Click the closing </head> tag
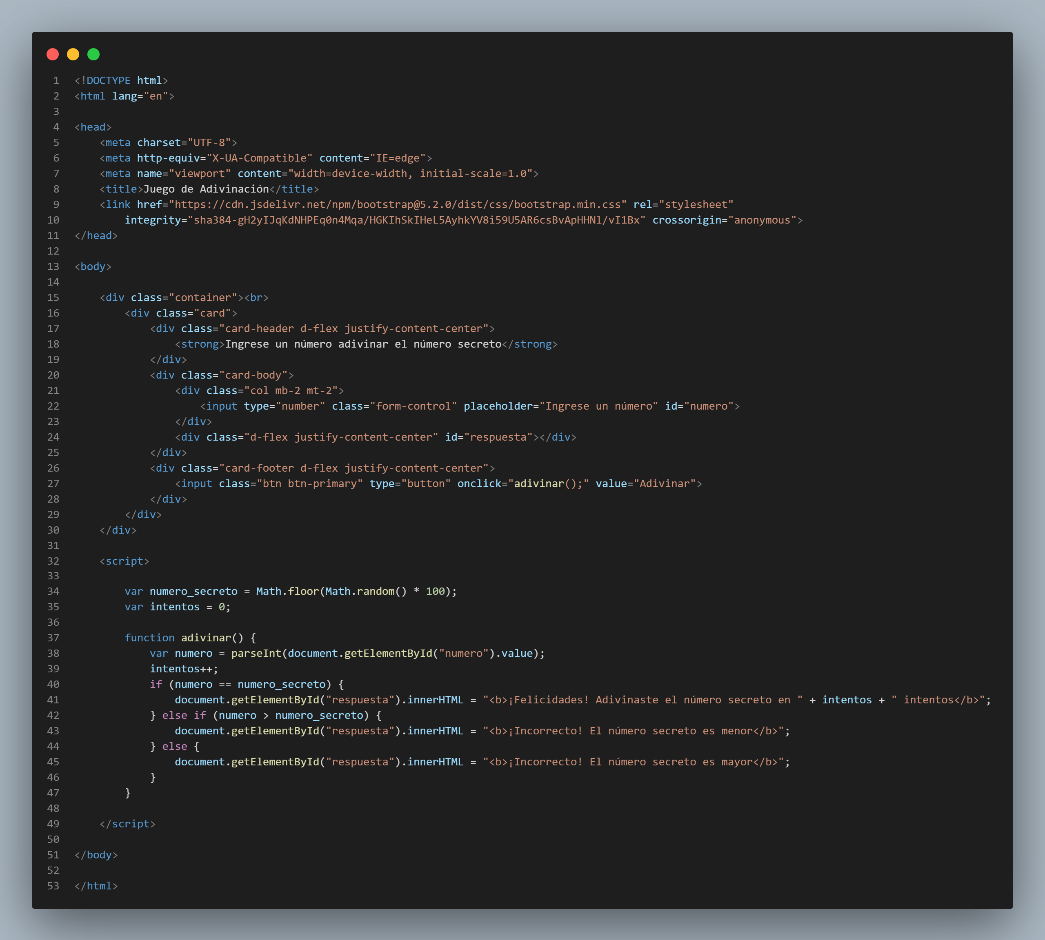 coord(96,235)
